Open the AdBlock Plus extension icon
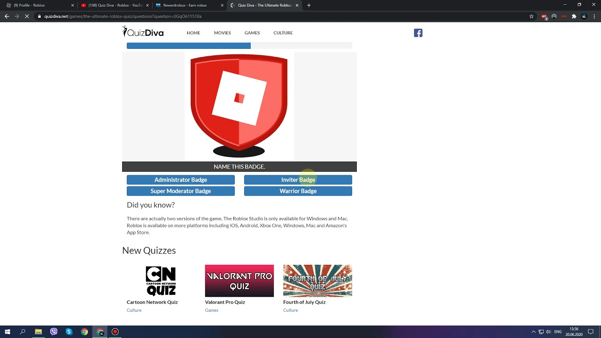The image size is (601, 338). tap(545, 16)
